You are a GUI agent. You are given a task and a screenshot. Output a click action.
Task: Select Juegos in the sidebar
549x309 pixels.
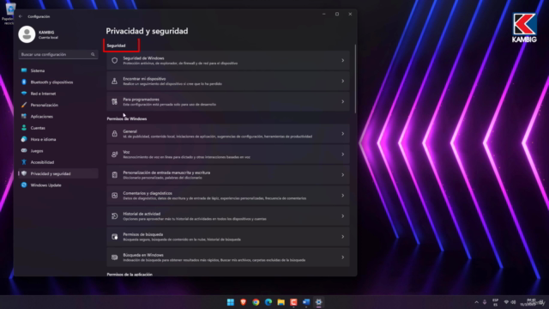58,151
